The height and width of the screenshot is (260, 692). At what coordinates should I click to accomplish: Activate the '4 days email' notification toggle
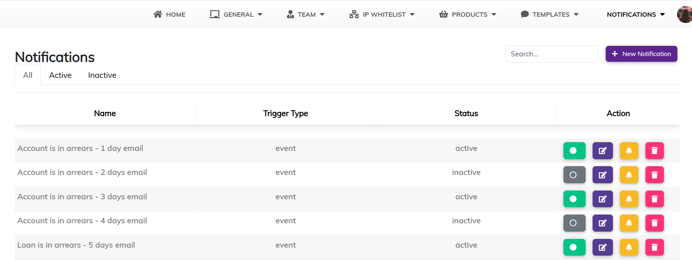point(574,223)
